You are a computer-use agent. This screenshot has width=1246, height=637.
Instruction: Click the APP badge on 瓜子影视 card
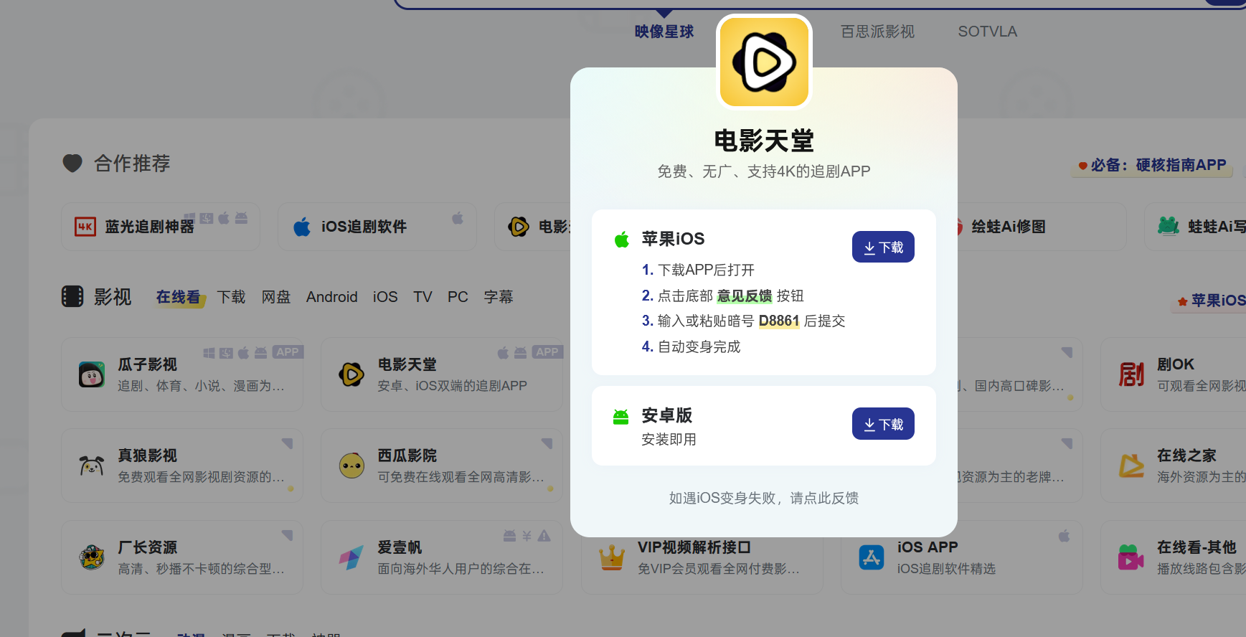tap(288, 352)
